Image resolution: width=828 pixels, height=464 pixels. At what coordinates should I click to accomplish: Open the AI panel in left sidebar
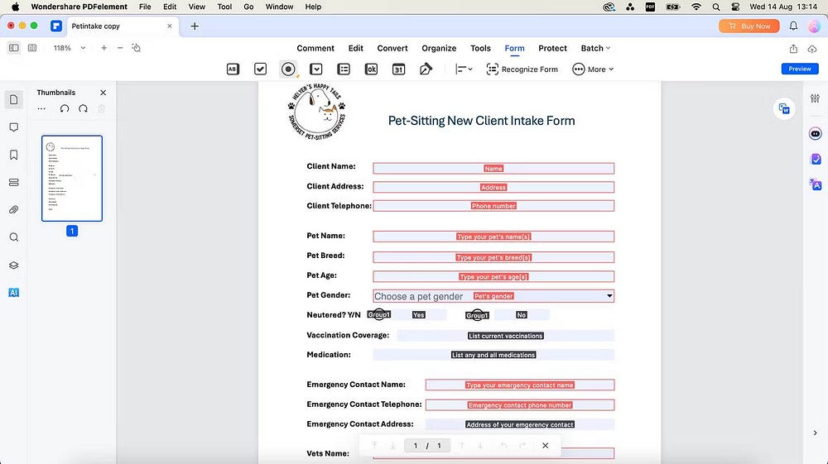pyautogui.click(x=14, y=293)
